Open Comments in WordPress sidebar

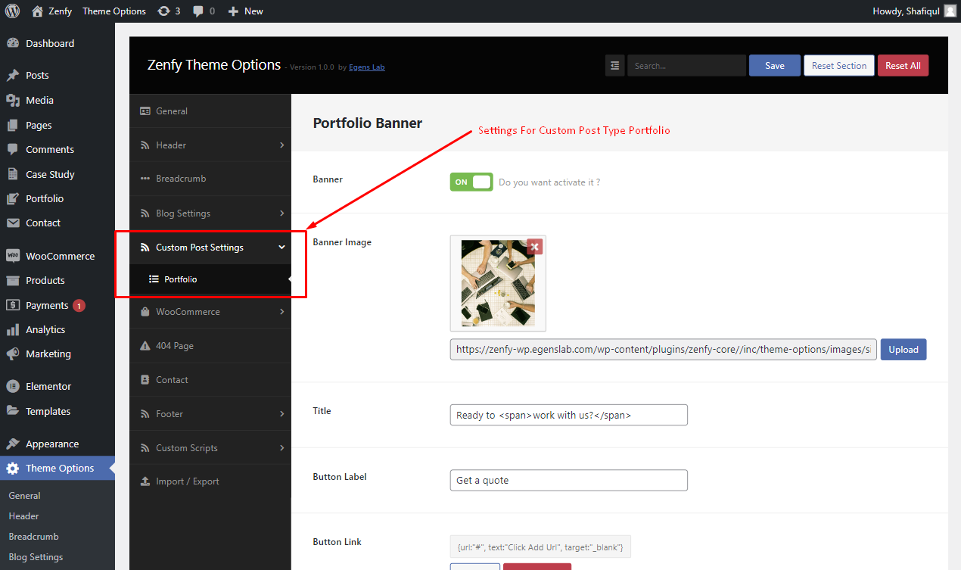click(x=50, y=150)
